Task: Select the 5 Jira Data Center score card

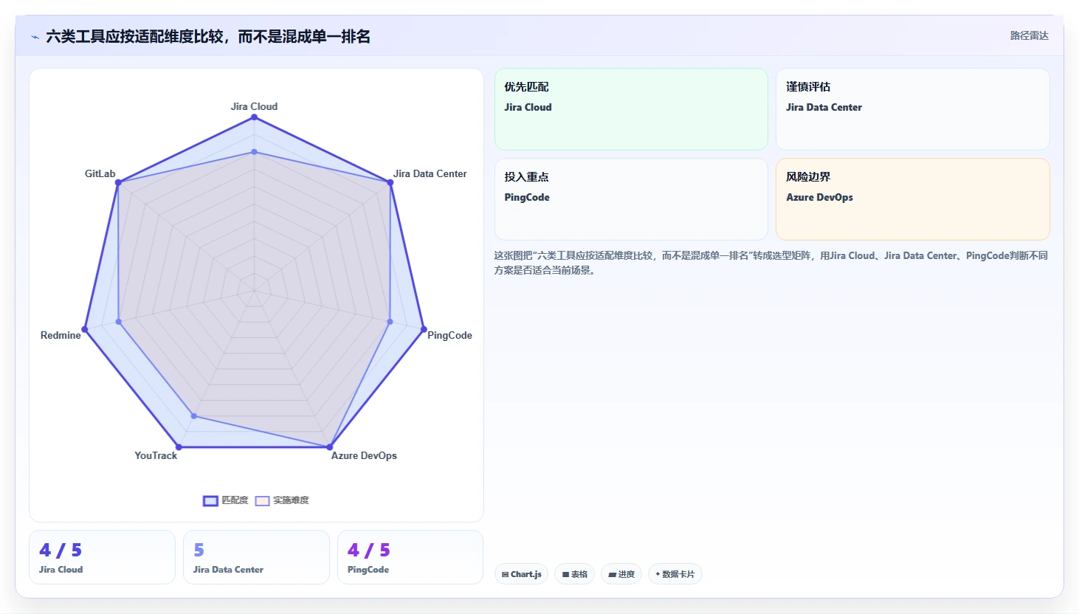Action: tap(256, 557)
